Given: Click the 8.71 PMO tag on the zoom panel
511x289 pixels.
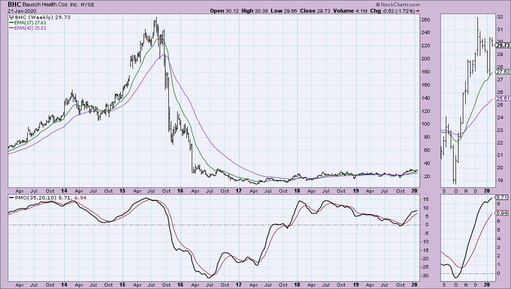Looking at the screenshot, I should click(x=502, y=197).
